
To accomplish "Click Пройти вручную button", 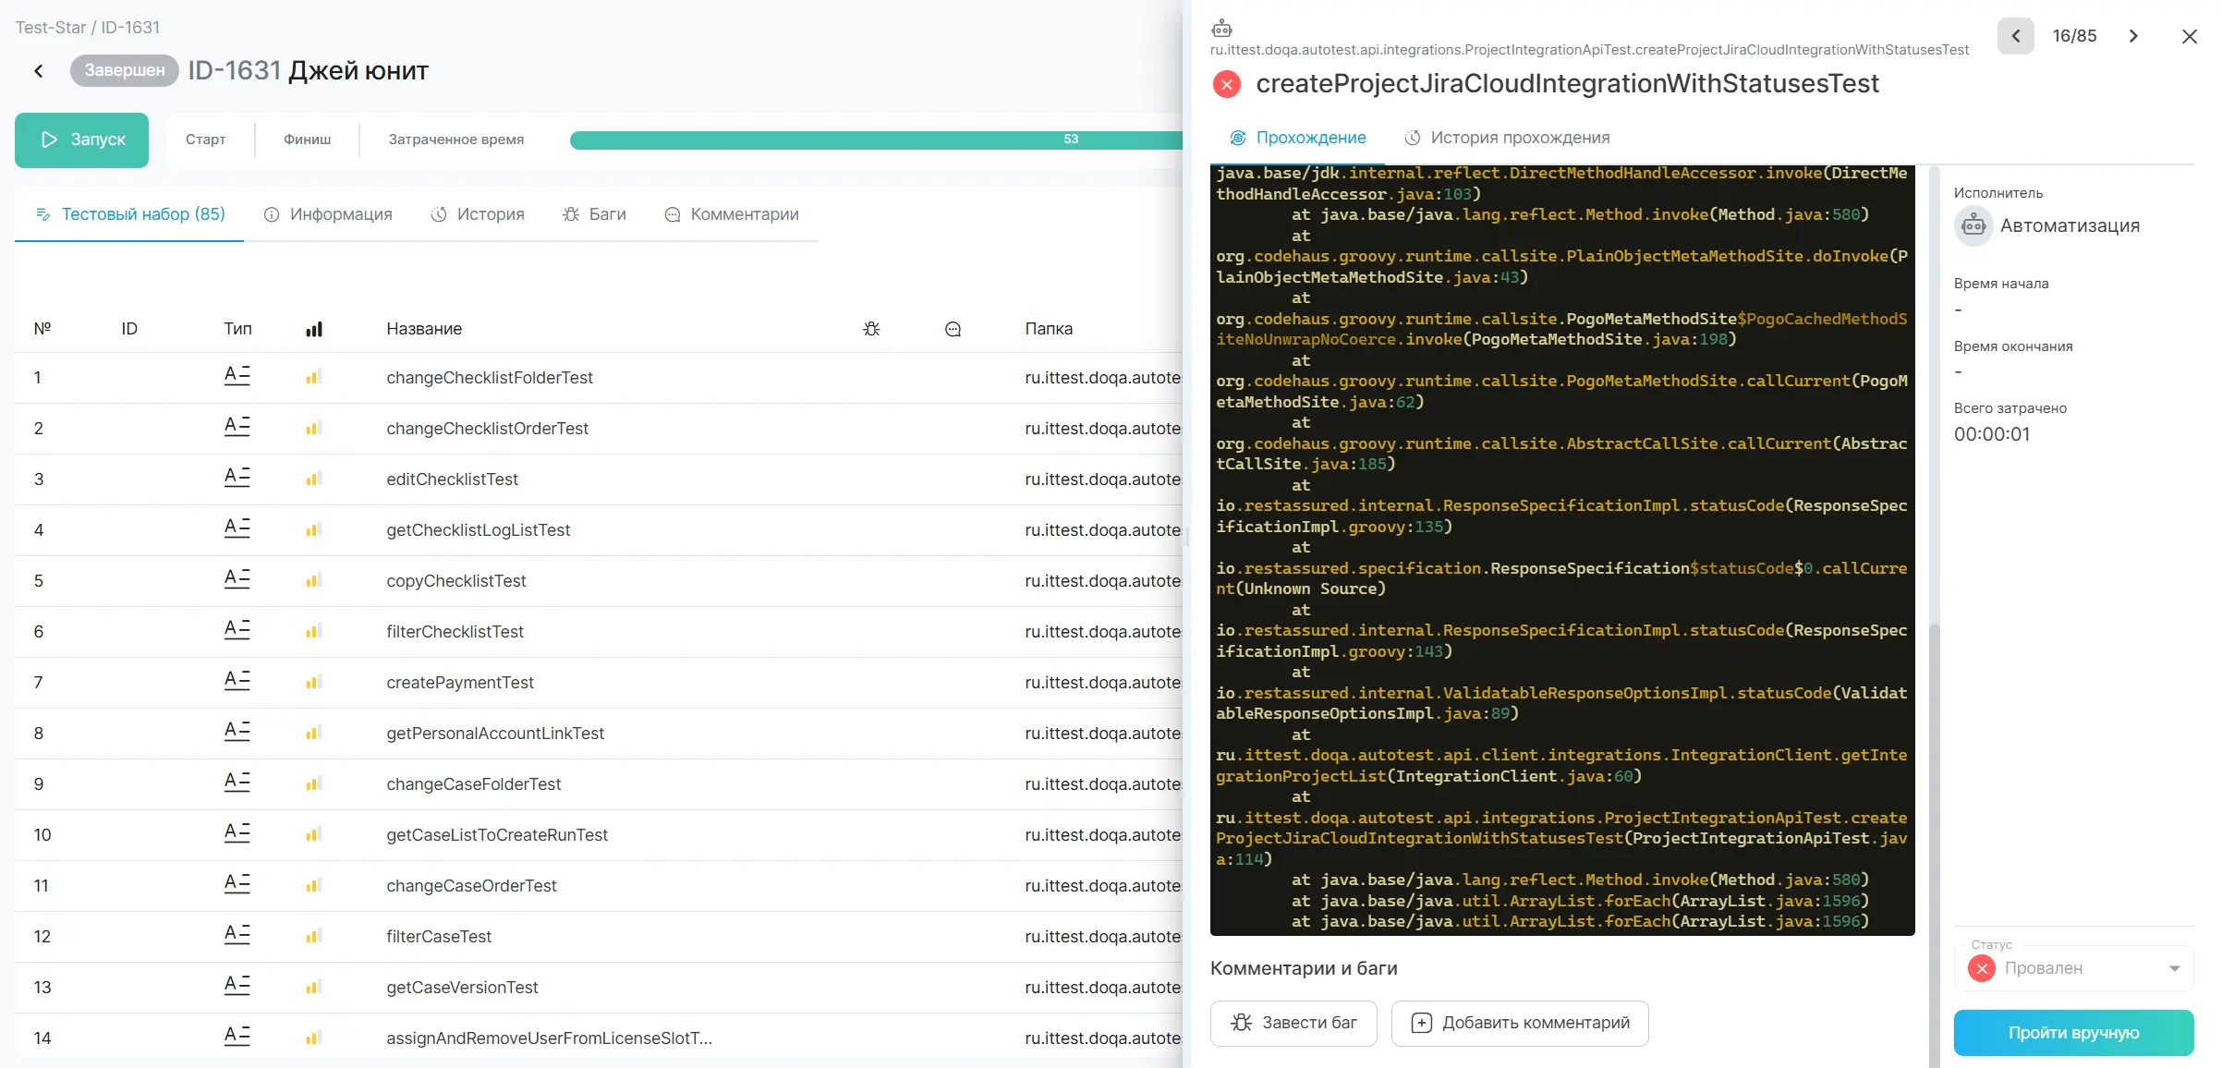I will 2072,1032.
